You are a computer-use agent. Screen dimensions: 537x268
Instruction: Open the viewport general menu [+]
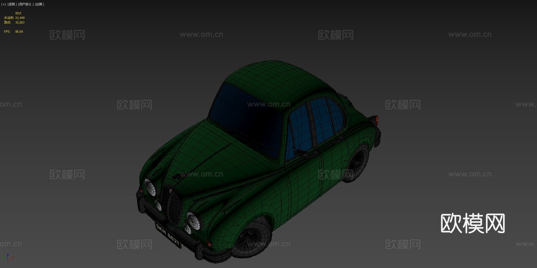(3, 4)
